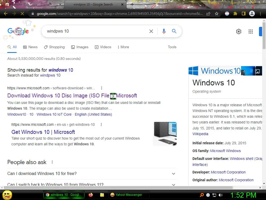The width and height of the screenshot is (266, 200).
Task: Open the Tools search options
Action: [x=172, y=47]
